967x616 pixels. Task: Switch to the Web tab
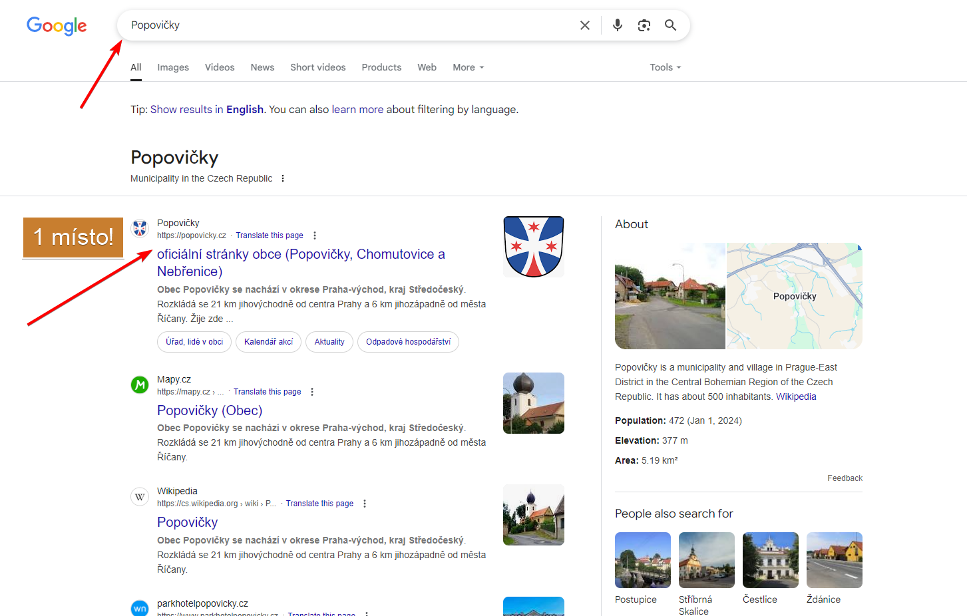(x=427, y=67)
